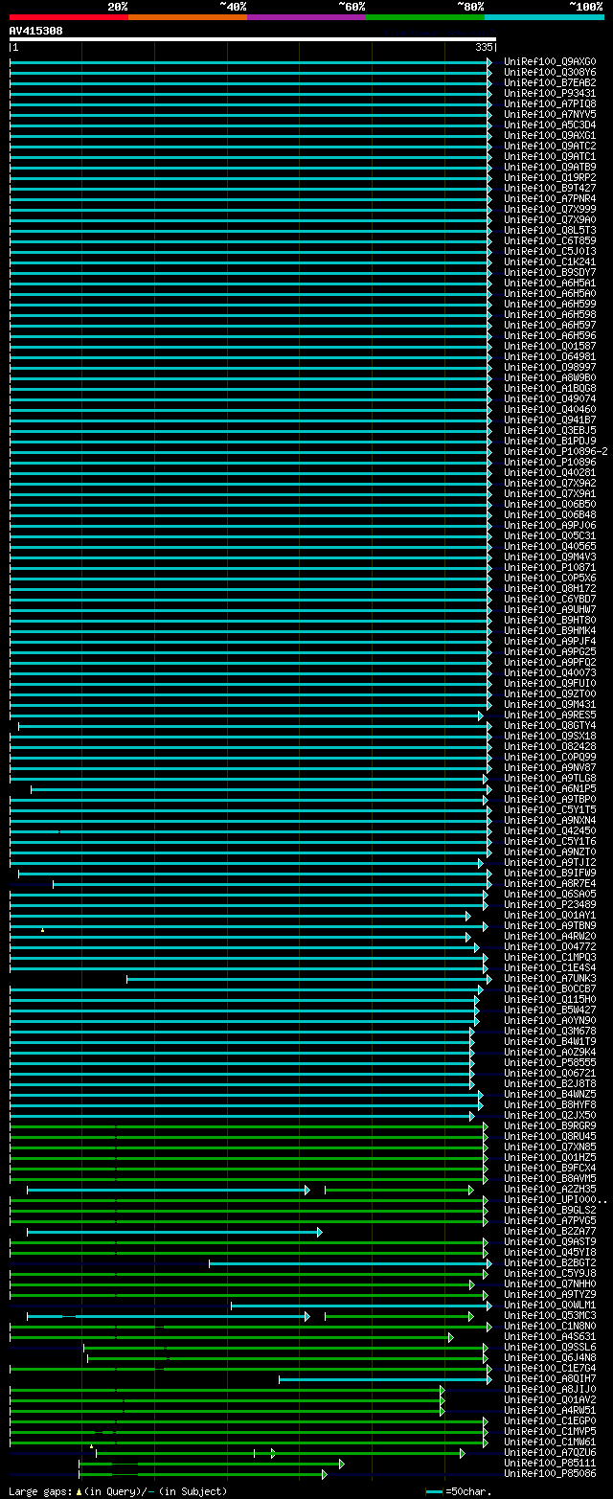Viewport: 613px width, 1499px height.
Task: Open hit UniRef100_Q308Y6
Action: (x=550, y=73)
